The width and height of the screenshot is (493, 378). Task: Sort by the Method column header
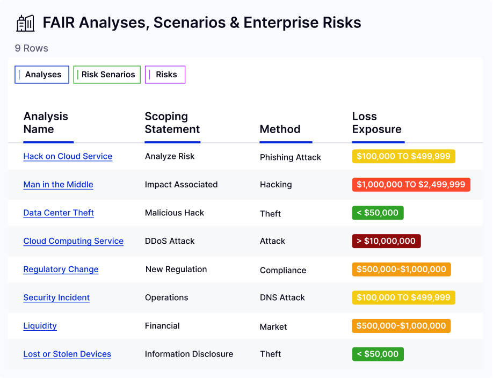(280, 129)
